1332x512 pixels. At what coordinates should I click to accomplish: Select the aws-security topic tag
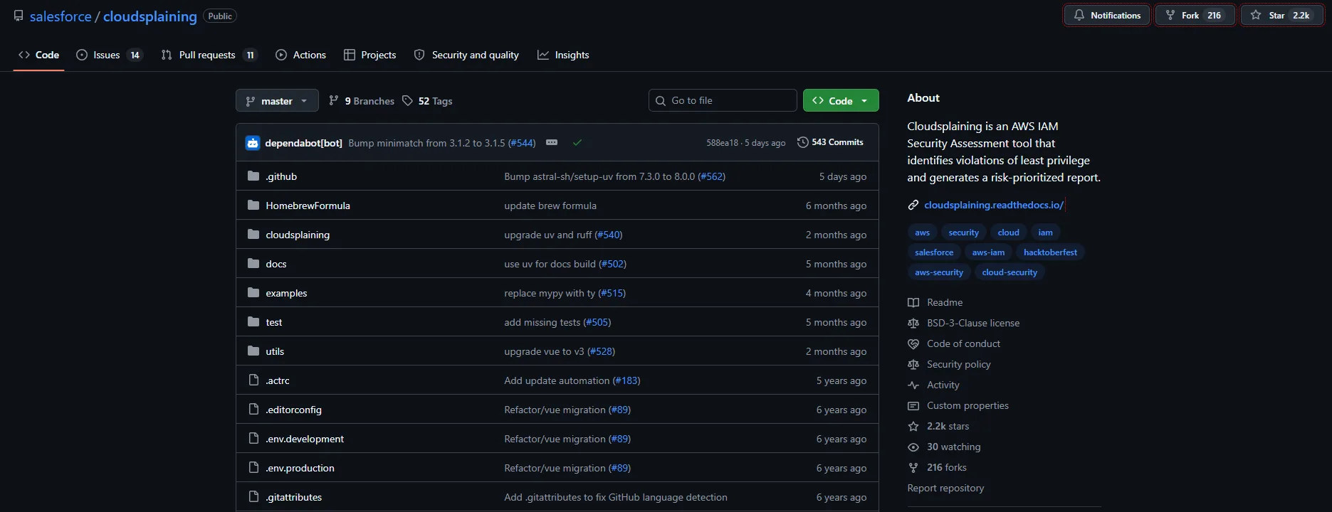tap(938, 272)
